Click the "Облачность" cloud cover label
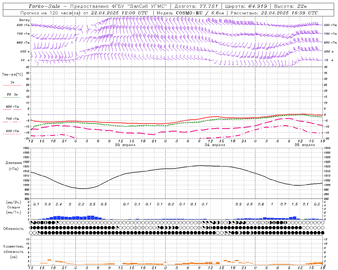The height and width of the screenshot is (270, 338). (13, 229)
